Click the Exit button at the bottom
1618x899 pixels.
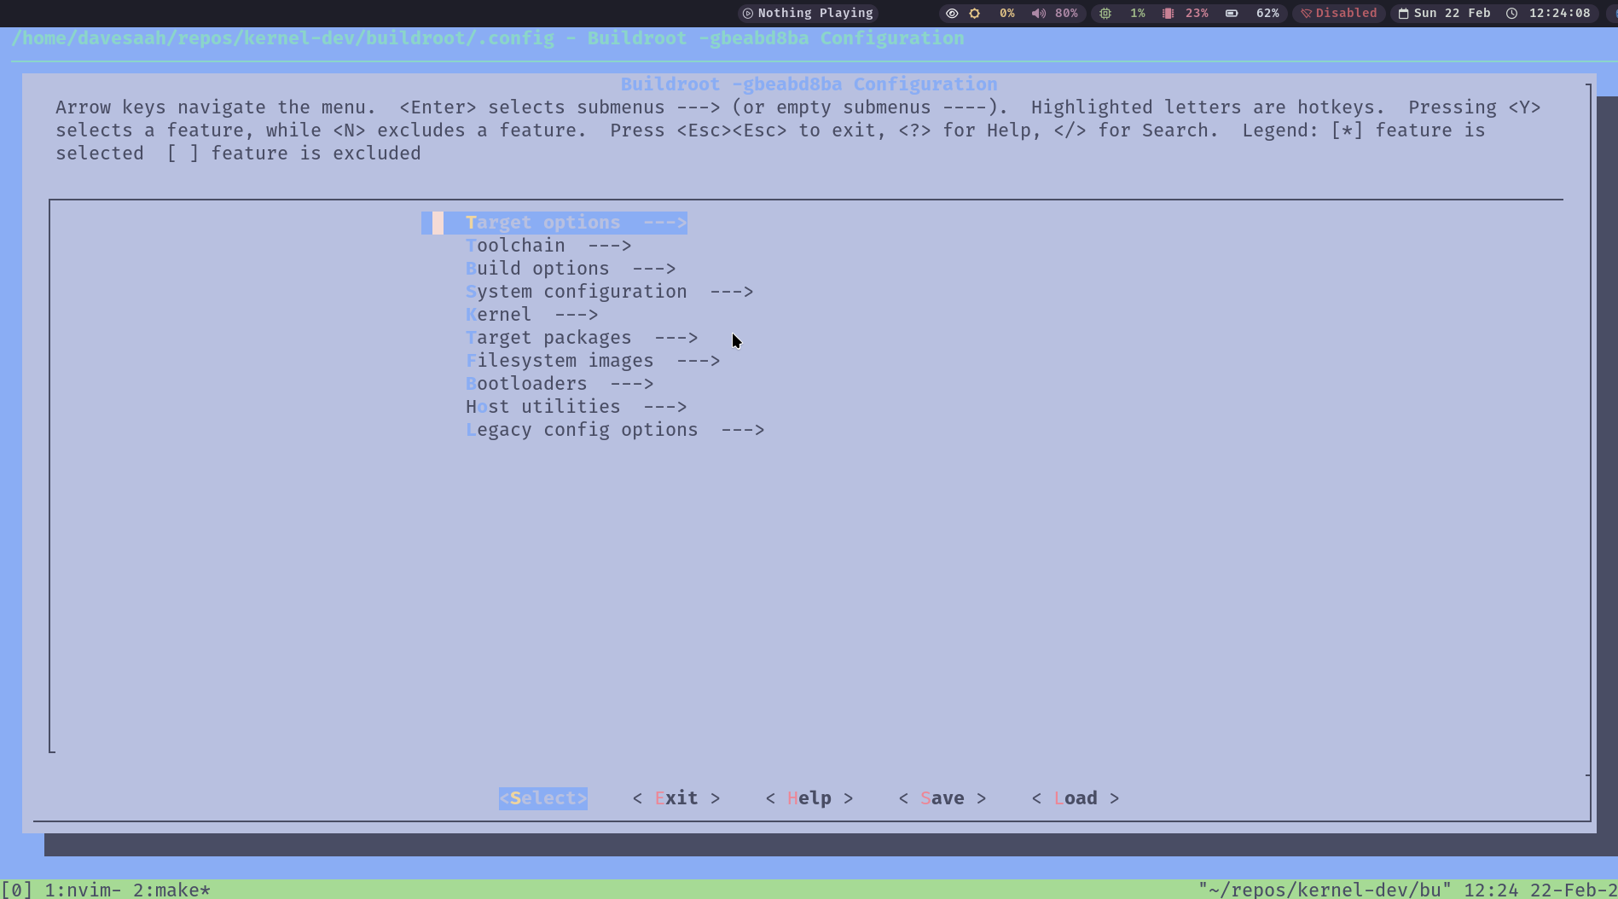(x=676, y=797)
